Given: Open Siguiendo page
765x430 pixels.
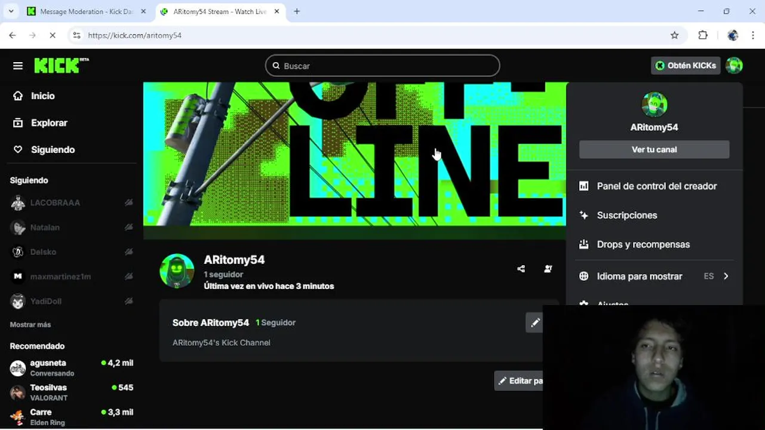Looking at the screenshot, I should 53,149.
